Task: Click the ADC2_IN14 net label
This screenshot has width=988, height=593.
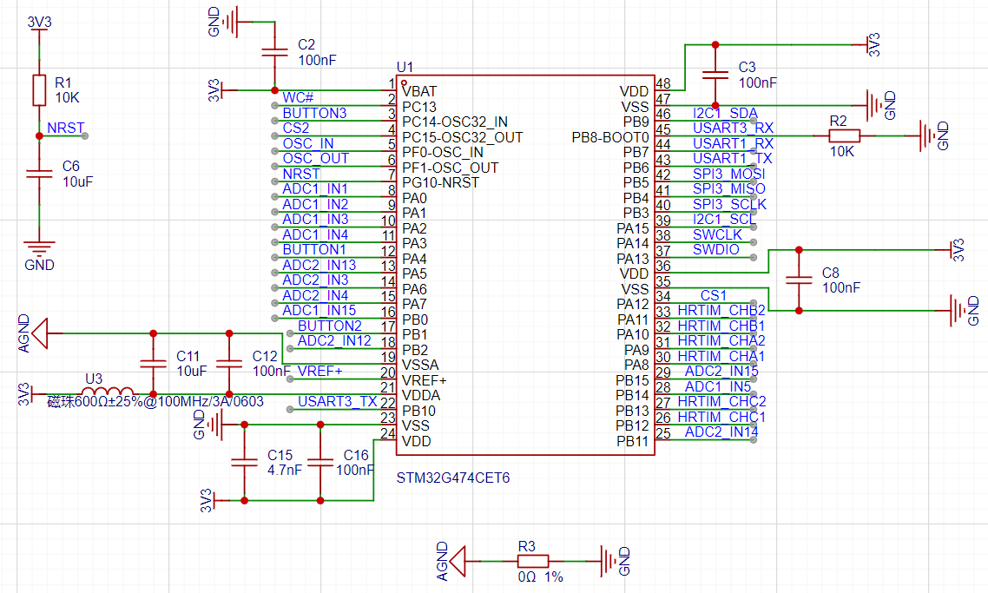Action: (x=721, y=432)
